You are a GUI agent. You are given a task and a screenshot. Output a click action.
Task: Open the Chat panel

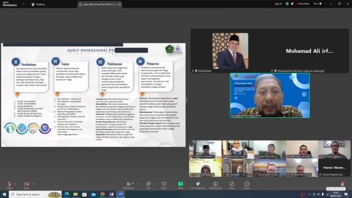148,185
